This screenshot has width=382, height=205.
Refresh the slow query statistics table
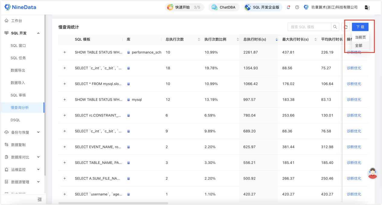coord(346,27)
